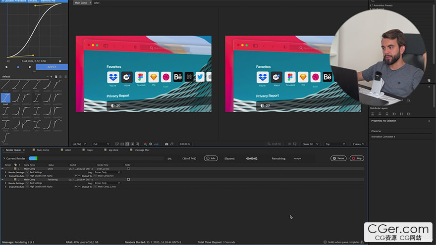436x245 pixels.
Task: Click the plus icon beside first Output To
Action: [76, 176]
